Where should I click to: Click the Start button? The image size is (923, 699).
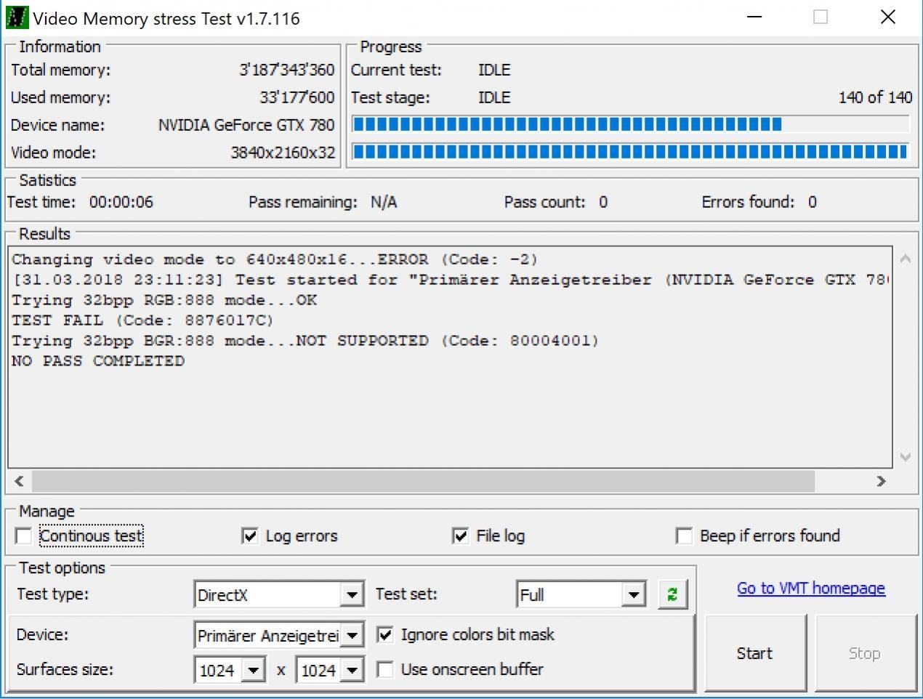click(755, 653)
